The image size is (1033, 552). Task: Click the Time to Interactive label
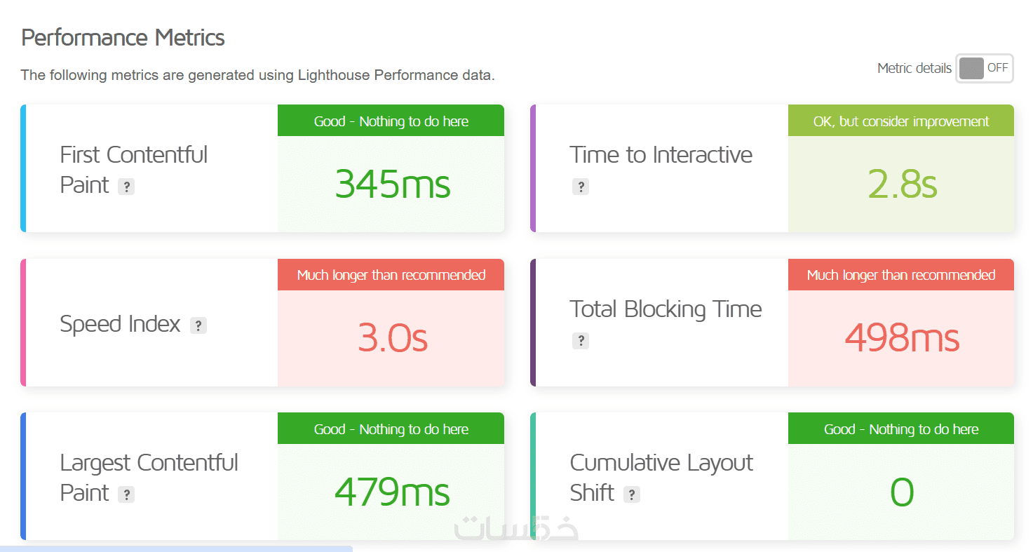click(x=661, y=154)
